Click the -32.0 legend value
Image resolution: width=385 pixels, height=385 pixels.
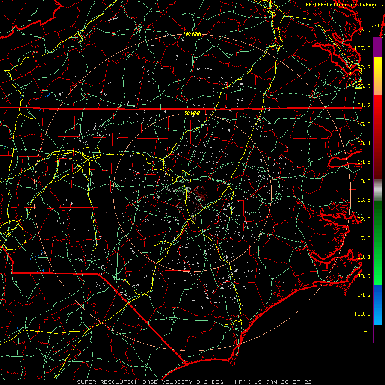point(362,219)
